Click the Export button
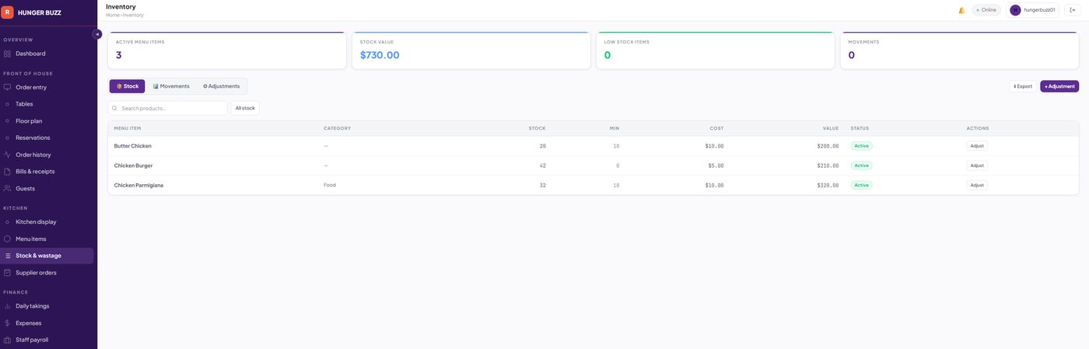This screenshot has width=1089, height=349. pyautogui.click(x=1023, y=86)
